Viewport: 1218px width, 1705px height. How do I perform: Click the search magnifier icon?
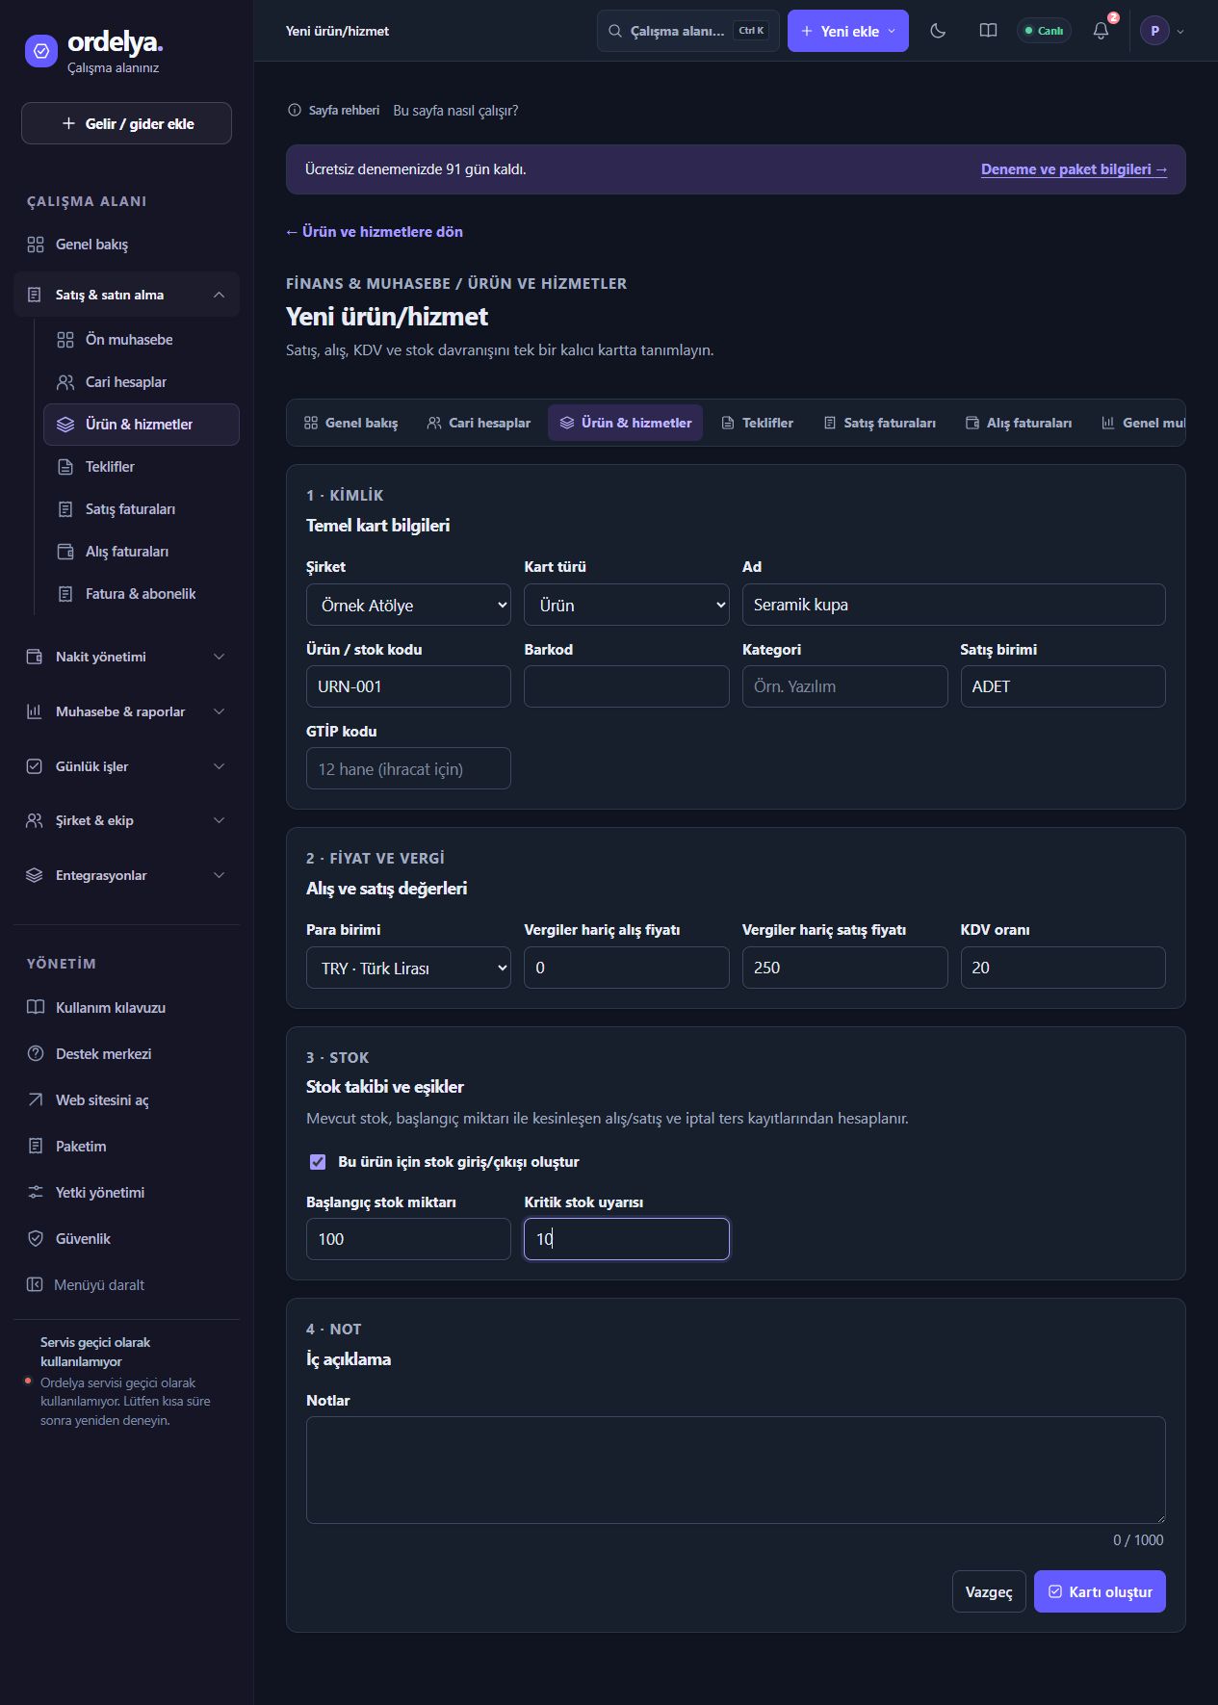(614, 31)
